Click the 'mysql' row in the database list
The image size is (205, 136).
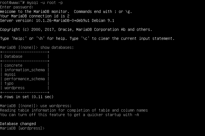[x=10, y=74]
